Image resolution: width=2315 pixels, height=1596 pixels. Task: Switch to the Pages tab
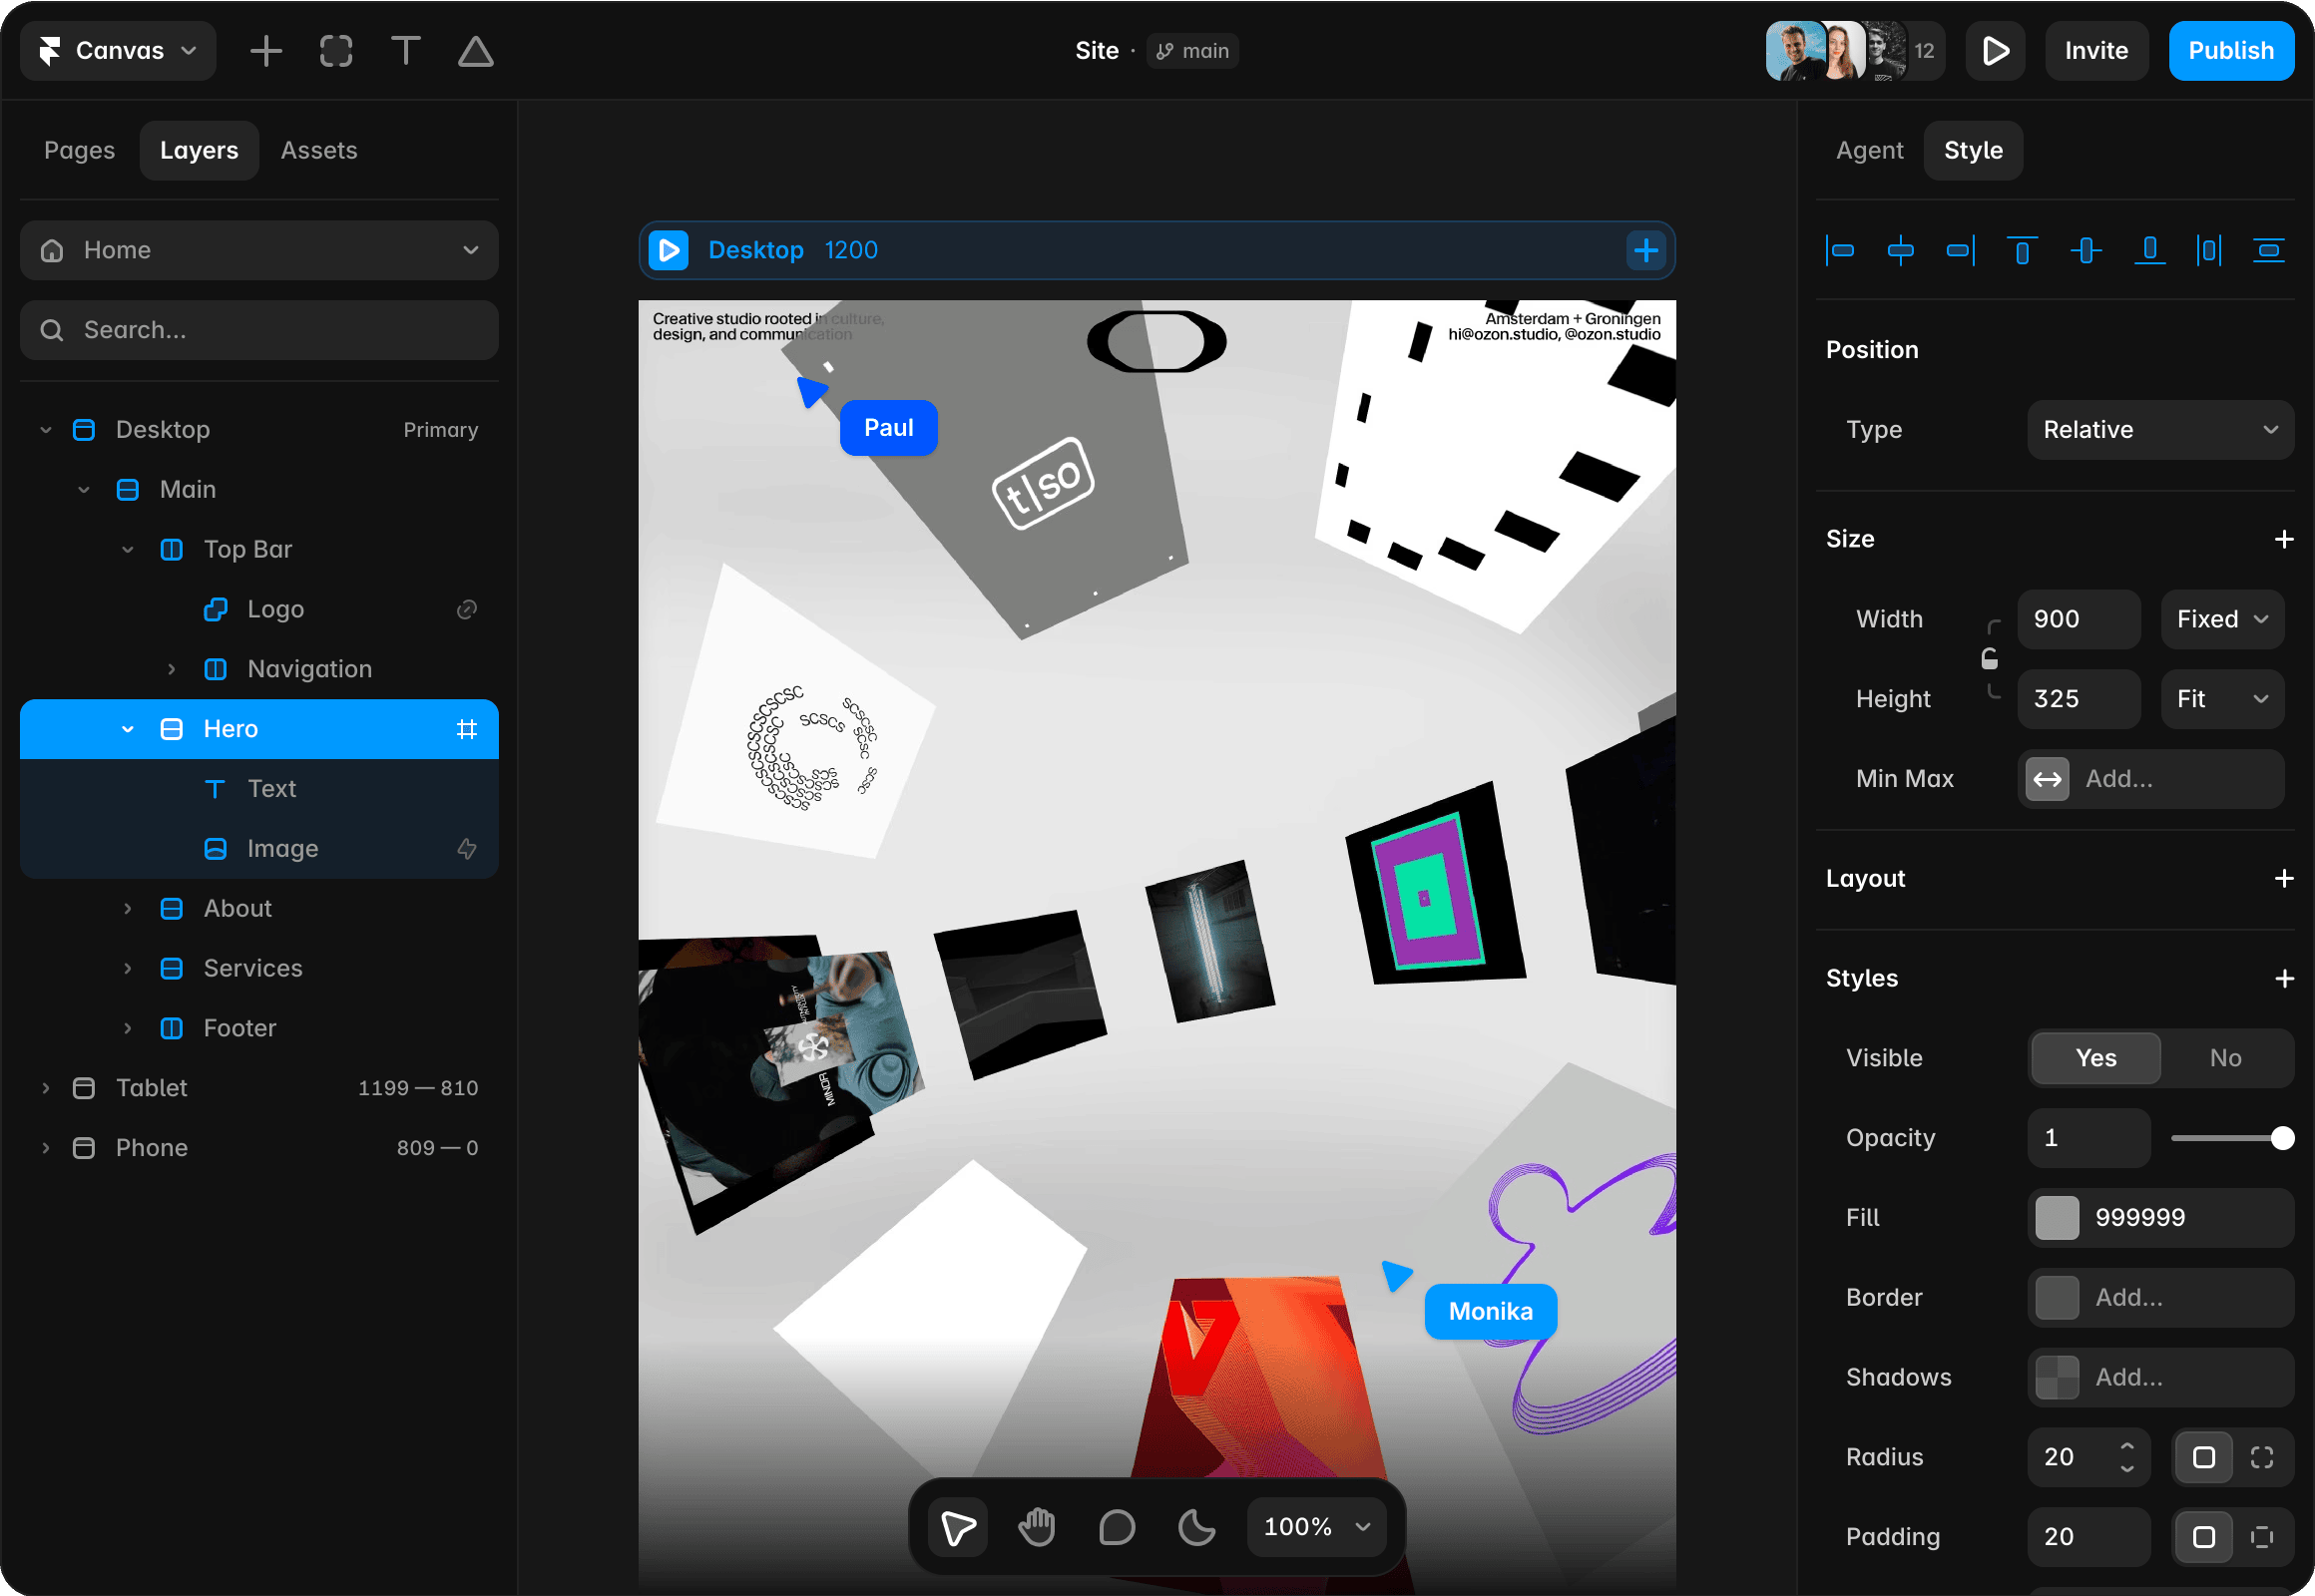tap(79, 150)
